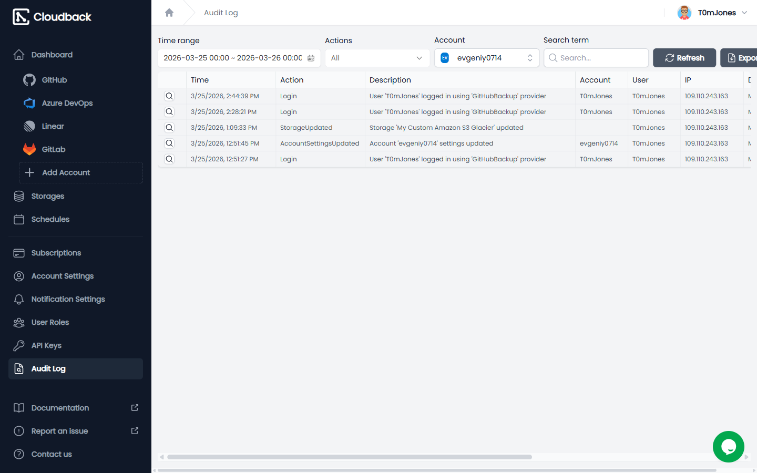Image resolution: width=757 pixels, height=473 pixels.
Task: Click the T0mJones user avatar
Action: click(684, 13)
